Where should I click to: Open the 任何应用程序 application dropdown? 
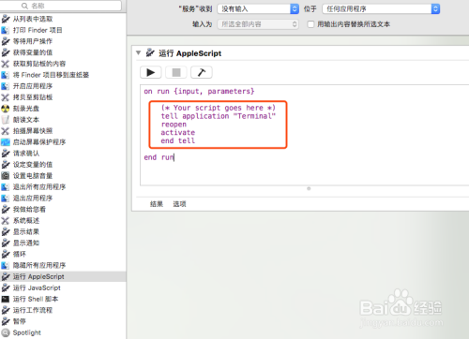pyautogui.click(x=381, y=8)
